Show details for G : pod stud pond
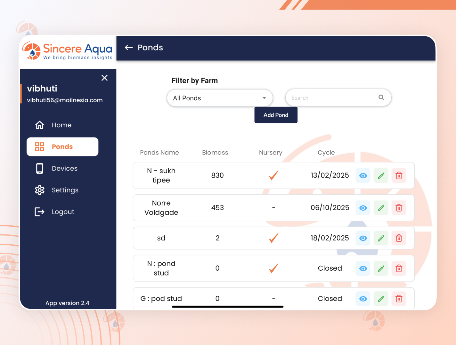This screenshot has width=456, height=345. pyautogui.click(x=363, y=299)
